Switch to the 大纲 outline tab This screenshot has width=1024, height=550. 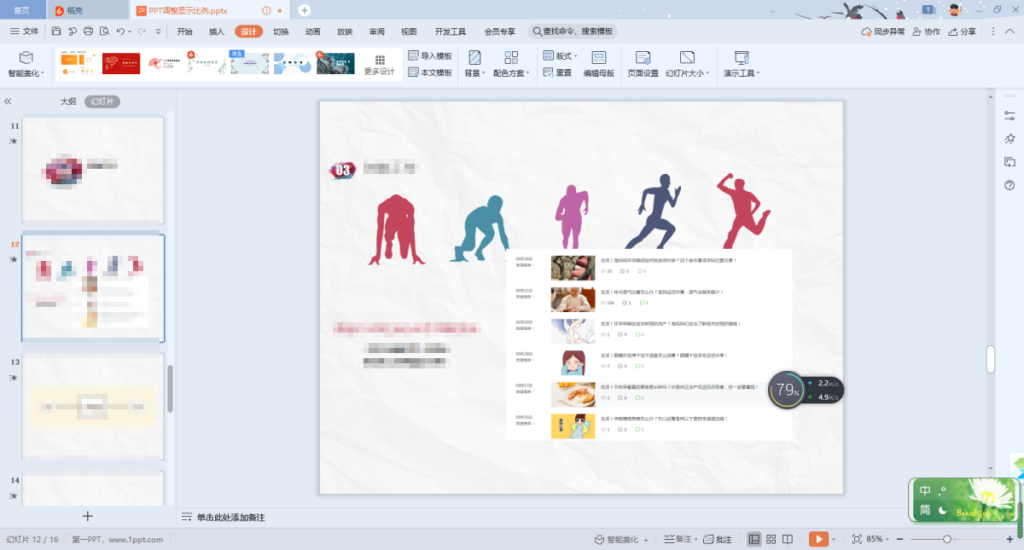click(x=67, y=101)
